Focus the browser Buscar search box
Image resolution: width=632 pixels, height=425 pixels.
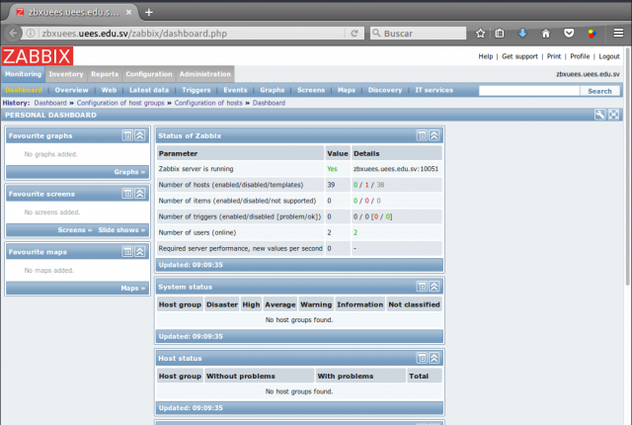[418, 33]
